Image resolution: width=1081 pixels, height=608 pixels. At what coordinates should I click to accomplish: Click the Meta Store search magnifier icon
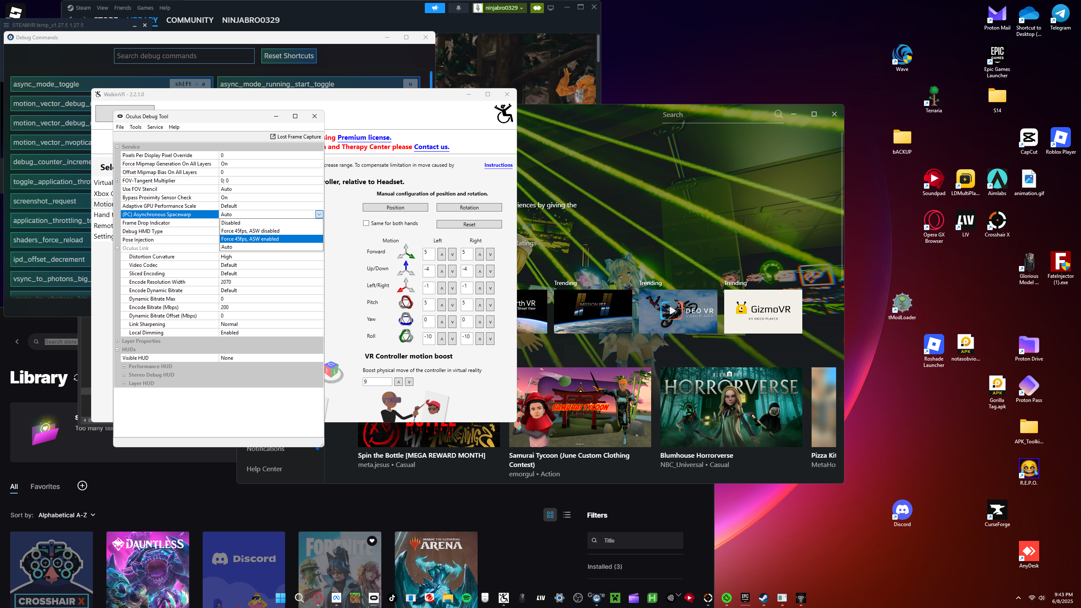[x=778, y=114]
